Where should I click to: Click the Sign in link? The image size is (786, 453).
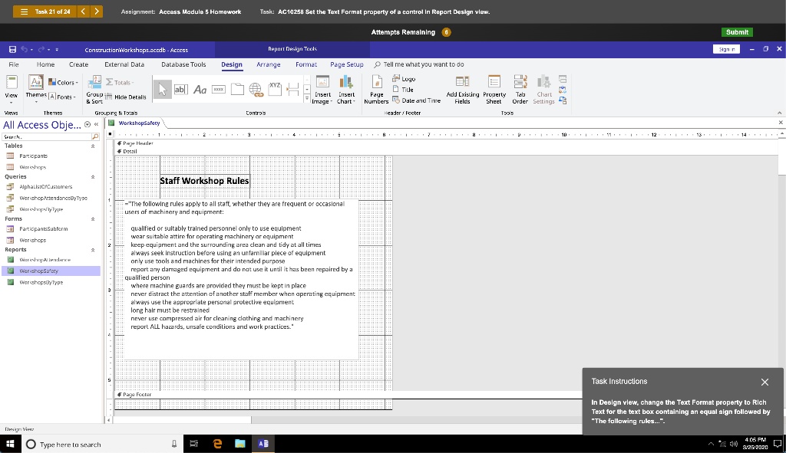727,48
